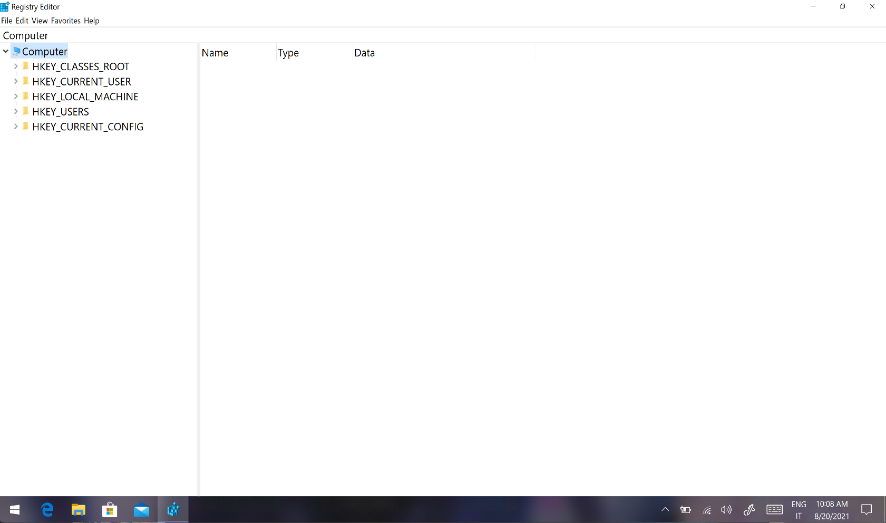Viewport: 886px width, 523px height.
Task: Open the Action Center notifications icon
Action: click(x=866, y=510)
